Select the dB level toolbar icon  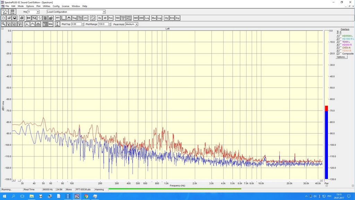(x=105, y=18)
